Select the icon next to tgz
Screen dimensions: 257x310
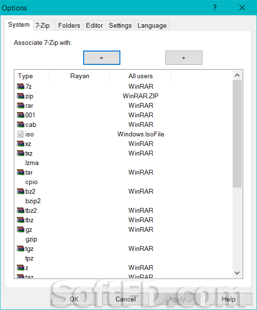pos(21,248)
